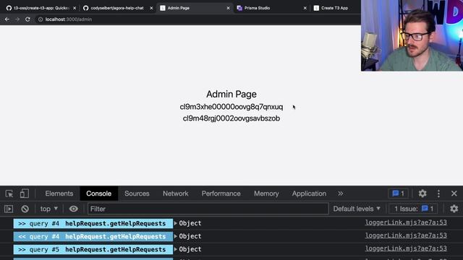The image size is (463, 260).
Task: Toggle the live expression eye icon
Action: tap(74, 209)
